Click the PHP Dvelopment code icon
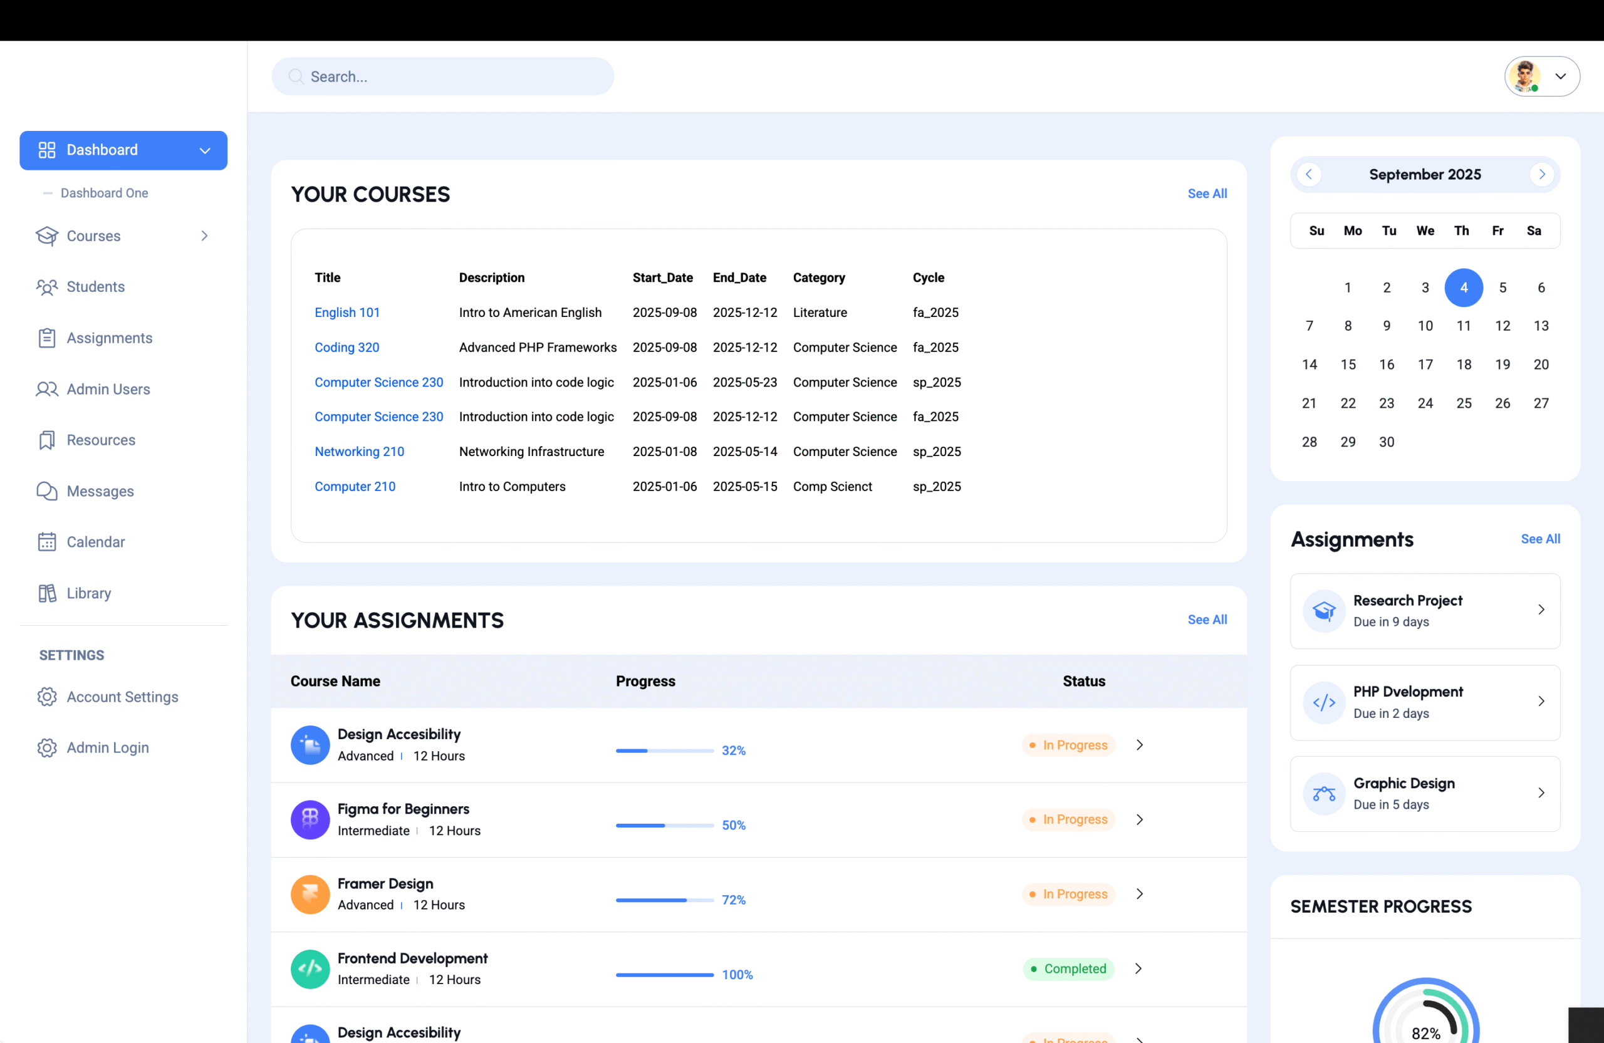The width and height of the screenshot is (1604, 1043). coord(1325,703)
